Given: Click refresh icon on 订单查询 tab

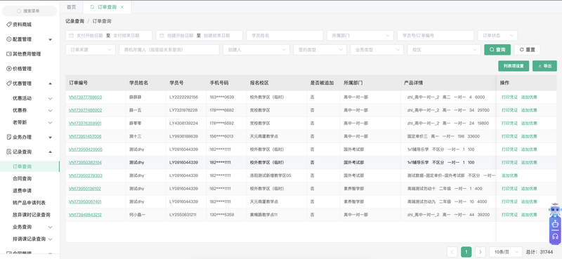Looking at the screenshot, I should [x=92, y=7].
